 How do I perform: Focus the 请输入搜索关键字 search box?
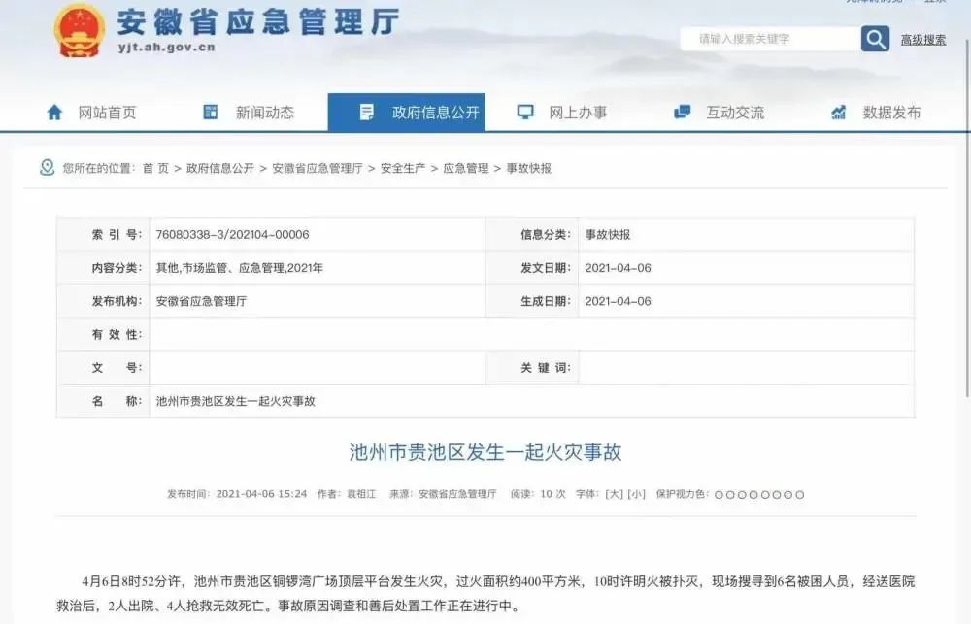click(x=770, y=39)
